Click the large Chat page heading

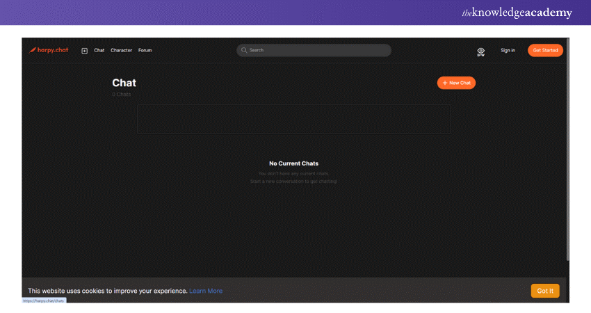point(124,83)
